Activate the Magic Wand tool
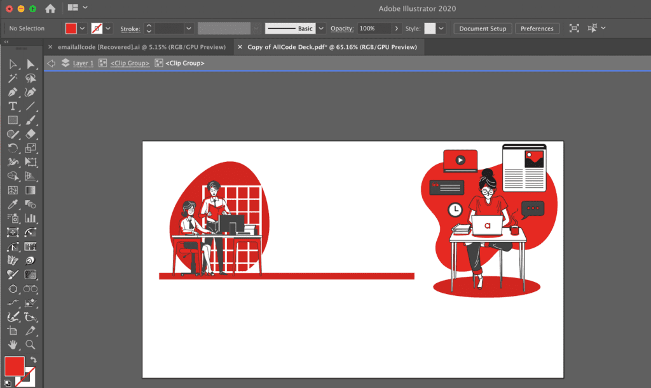The image size is (651, 388). (x=13, y=78)
